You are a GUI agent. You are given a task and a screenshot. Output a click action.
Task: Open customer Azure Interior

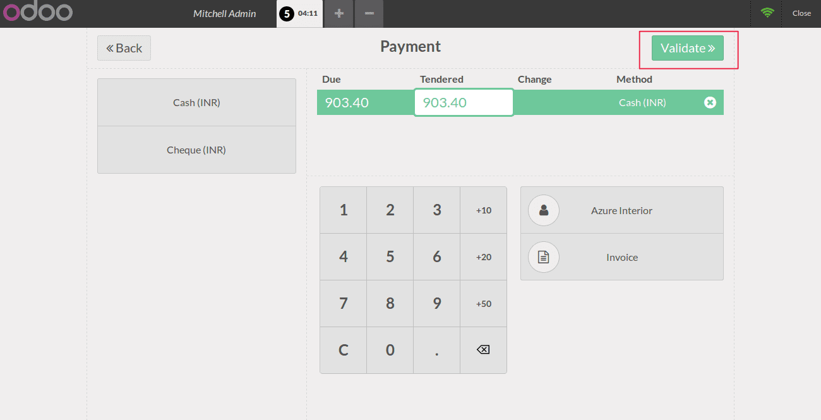coord(622,210)
